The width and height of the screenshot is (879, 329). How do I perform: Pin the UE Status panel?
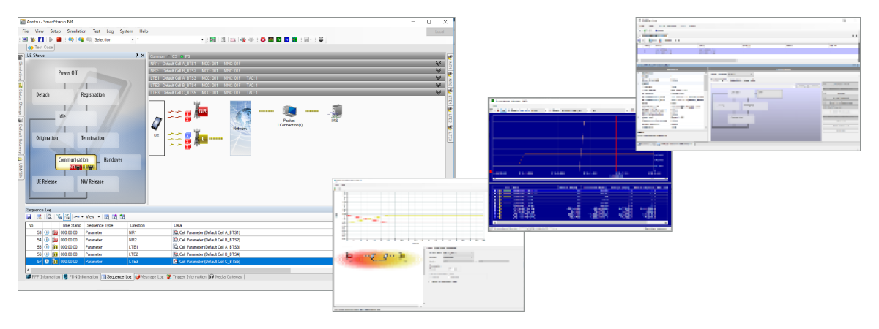(x=137, y=56)
